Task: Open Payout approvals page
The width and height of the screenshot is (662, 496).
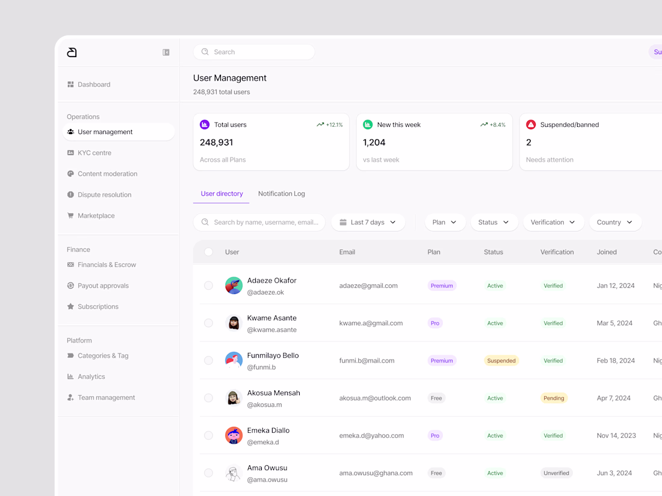Action: click(118, 286)
